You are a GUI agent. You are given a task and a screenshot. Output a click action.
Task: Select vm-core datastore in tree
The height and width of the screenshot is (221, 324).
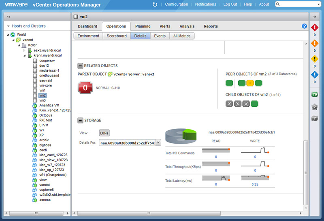[46, 85]
